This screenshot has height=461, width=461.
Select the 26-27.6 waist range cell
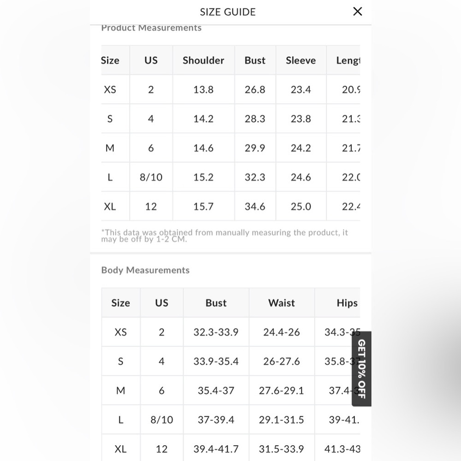(281, 361)
